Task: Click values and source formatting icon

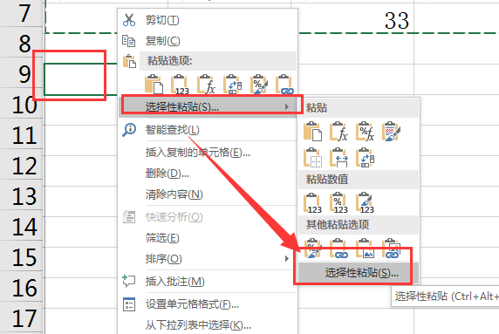Action: (x=365, y=203)
